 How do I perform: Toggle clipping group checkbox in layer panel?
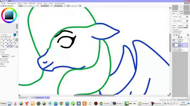click(x=173, y=31)
